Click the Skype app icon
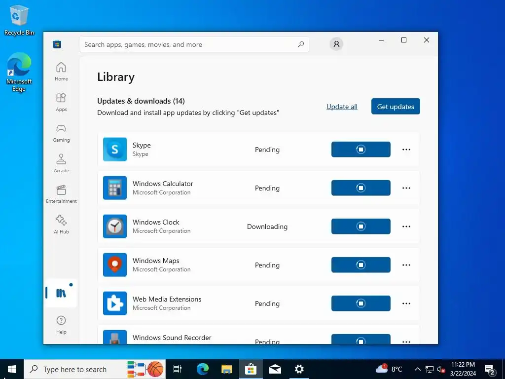Image resolution: width=505 pixels, height=379 pixels. pyautogui.click(x=114, y=149)
